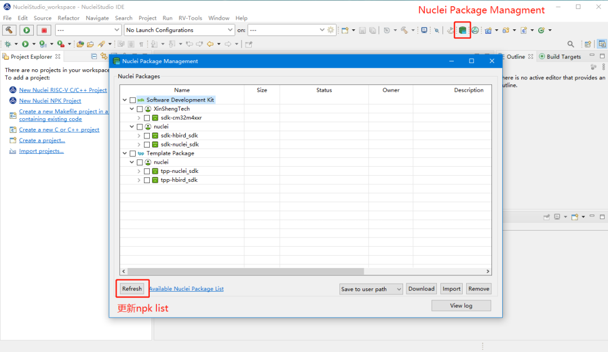This screenshot has width=608, height=352.
Task: Open the Project menu
Action: tap(147, 18)
